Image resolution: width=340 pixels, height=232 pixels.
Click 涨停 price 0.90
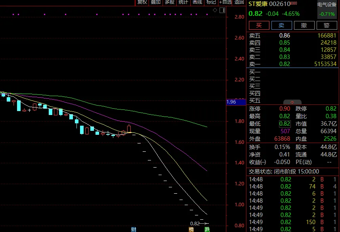point(285,109)
